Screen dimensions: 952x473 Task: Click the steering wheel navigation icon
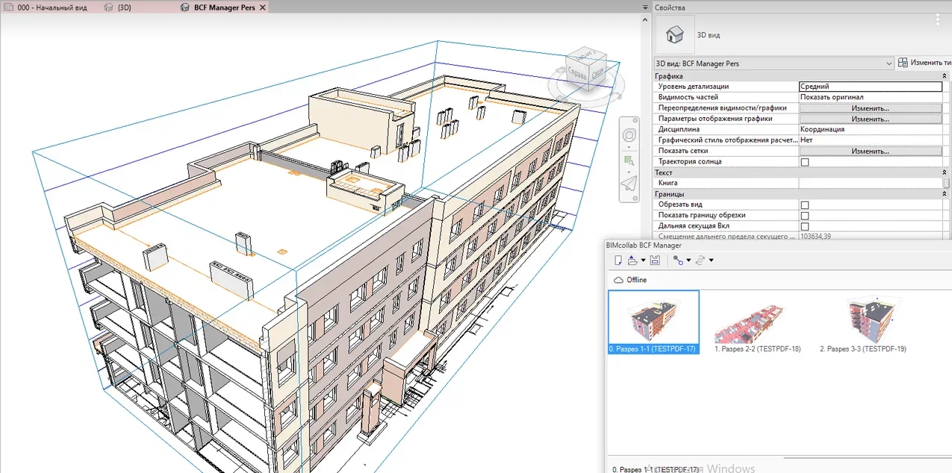[629, 136]
